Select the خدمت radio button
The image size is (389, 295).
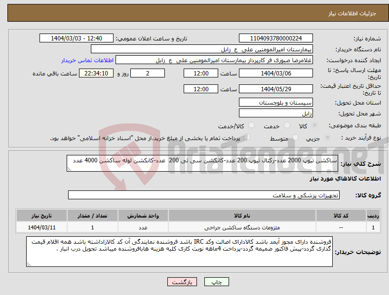287,125
